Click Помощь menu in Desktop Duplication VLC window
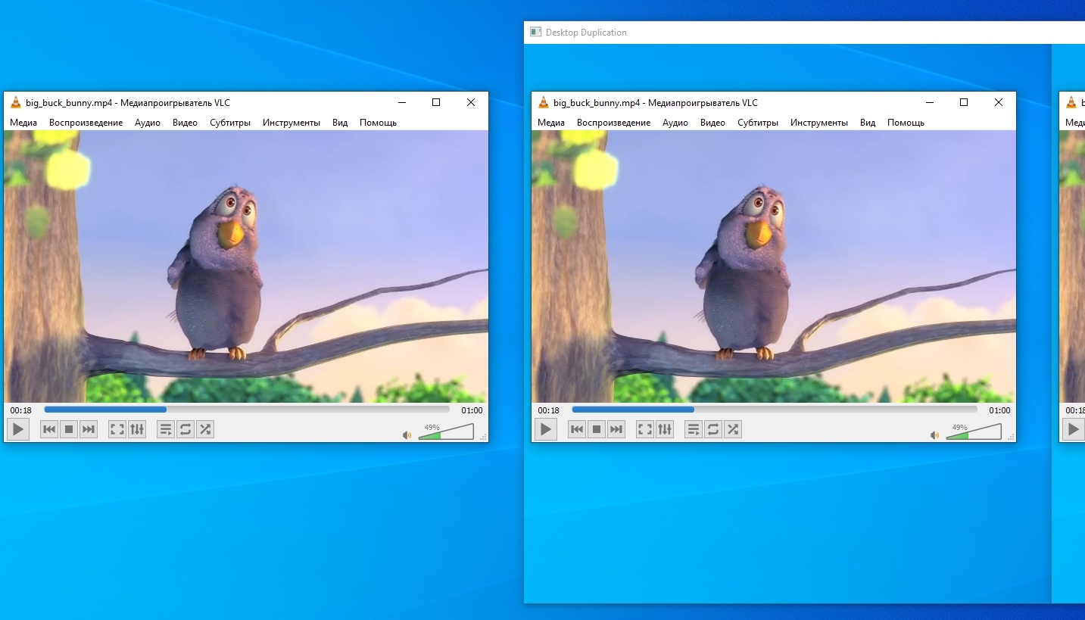The height and width of the screenshot is (620, 1085). 906,123
